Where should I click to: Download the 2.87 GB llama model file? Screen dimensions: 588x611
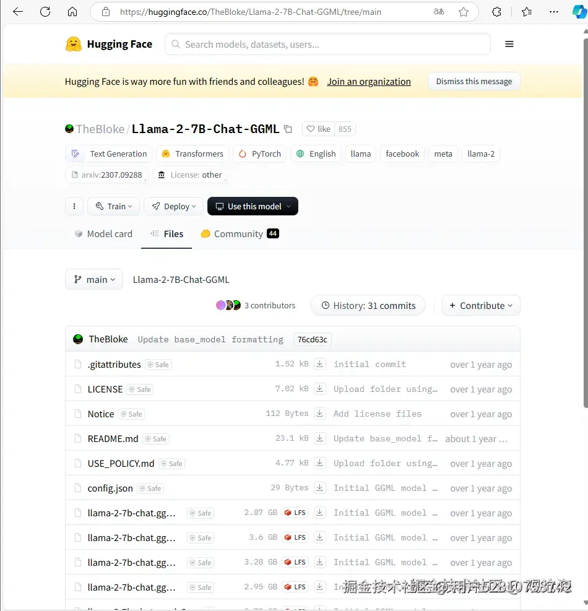[319, 513]
